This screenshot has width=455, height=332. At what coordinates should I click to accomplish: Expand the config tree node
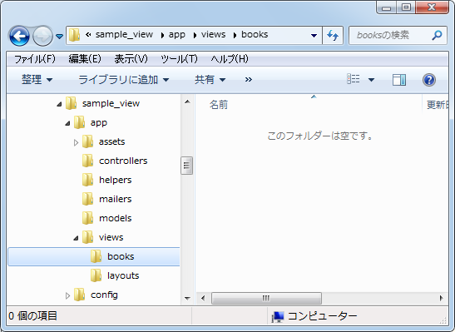(x=67, y=295)
